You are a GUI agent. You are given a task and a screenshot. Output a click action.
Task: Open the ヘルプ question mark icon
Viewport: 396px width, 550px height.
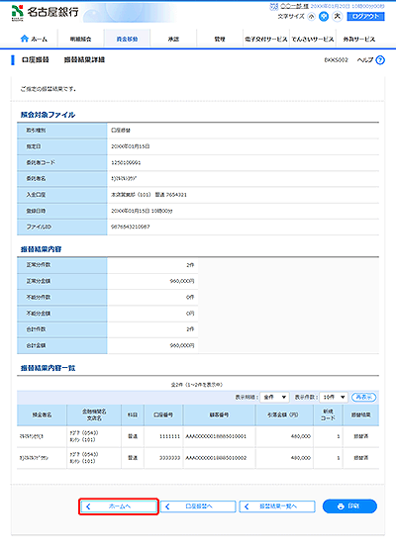pos(380,60)
